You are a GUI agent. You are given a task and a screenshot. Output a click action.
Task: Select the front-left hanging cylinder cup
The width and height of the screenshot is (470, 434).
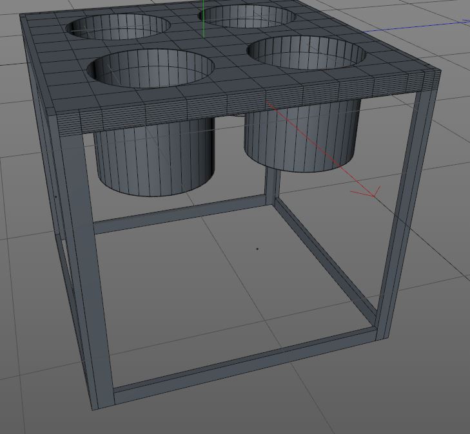click(154, 156)
